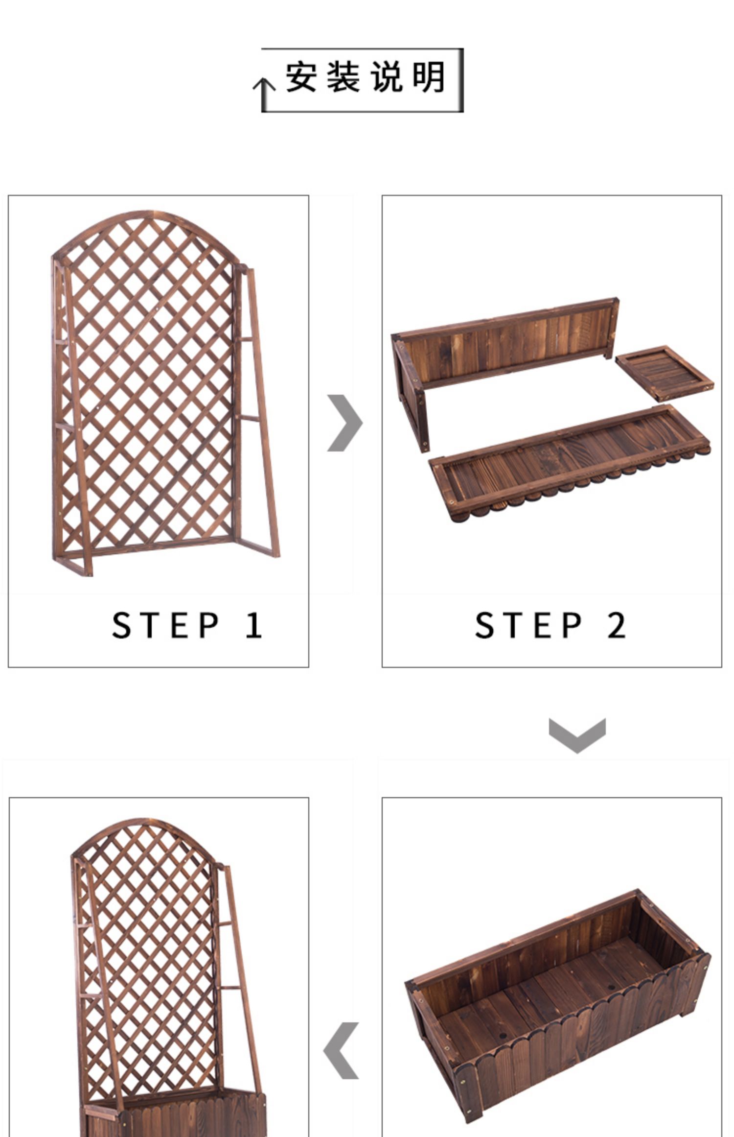Select the arched lattice trellis image

(165, 393)
